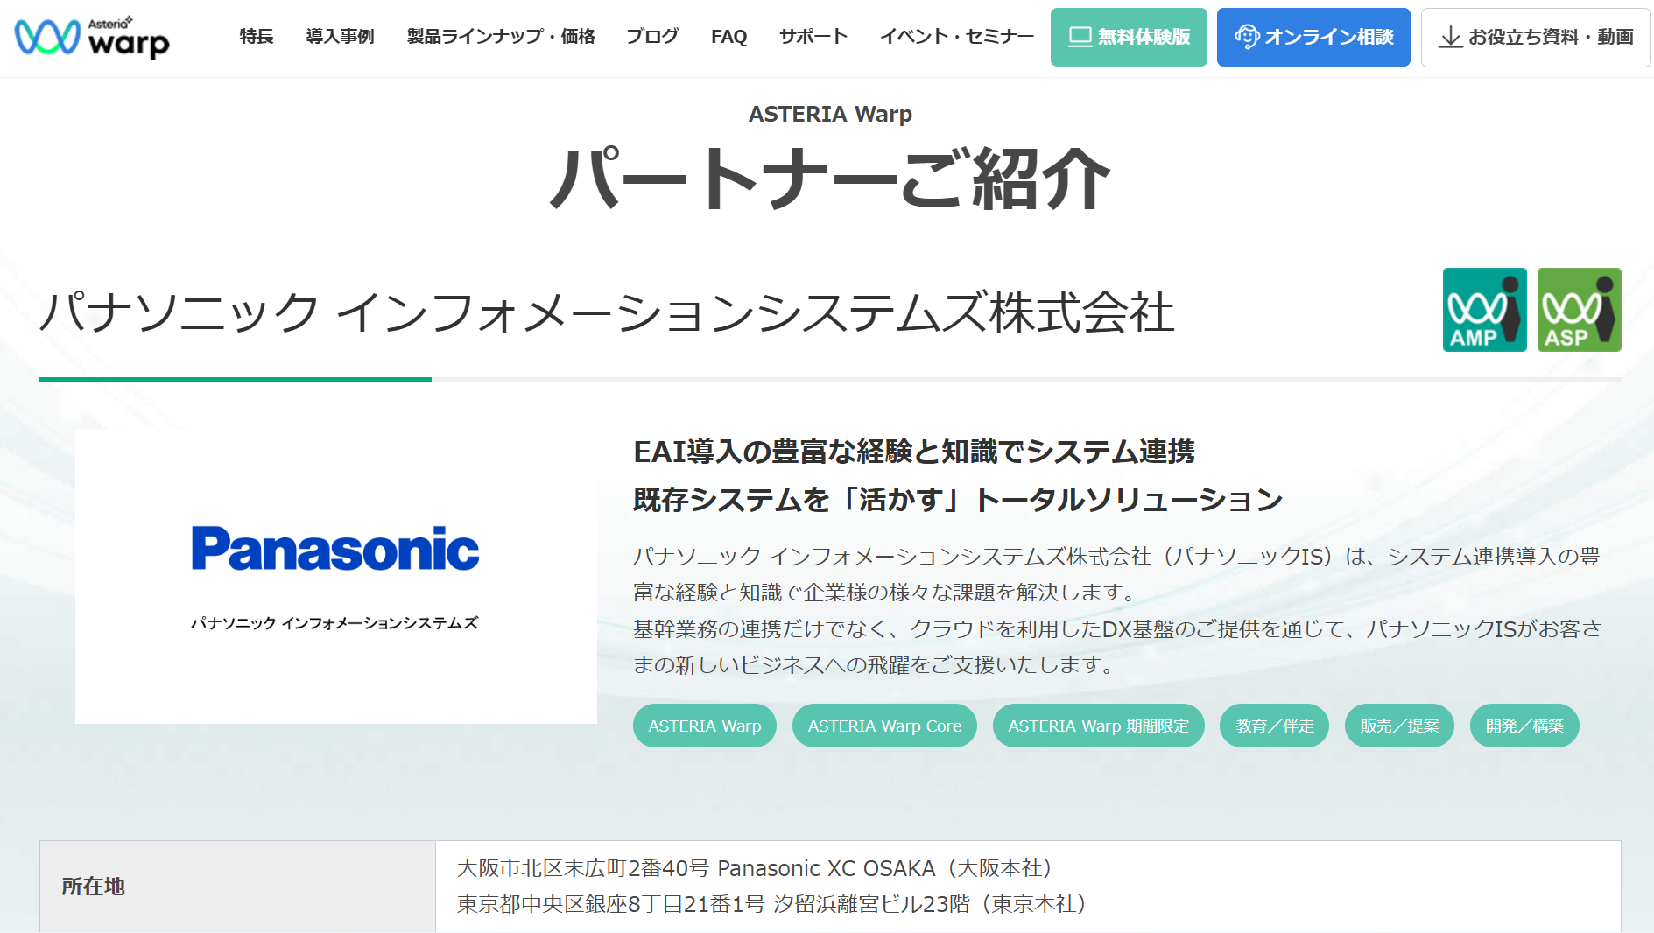
Task: Click the download arrow icon beside お役立ち資料・動画
Action: pyautogui.click(x=1450, y=37)
